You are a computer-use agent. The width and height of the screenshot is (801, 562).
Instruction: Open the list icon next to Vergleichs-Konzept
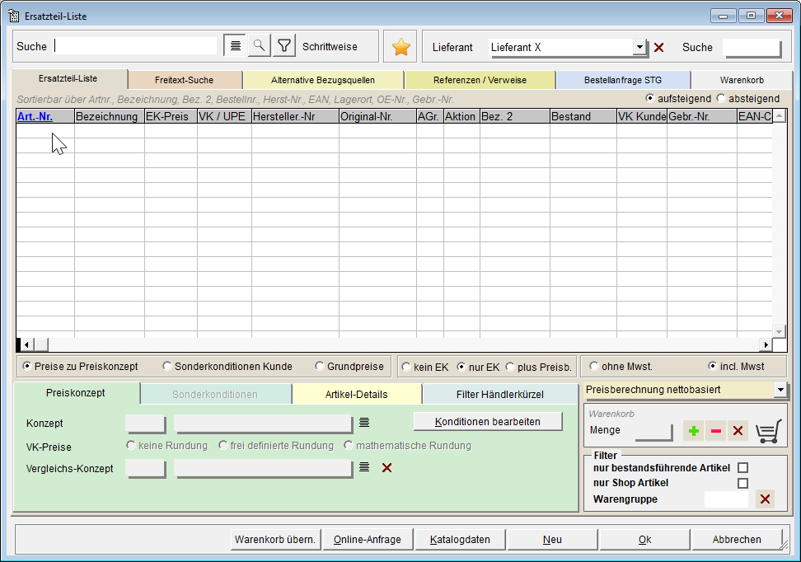tap(364, 467)
